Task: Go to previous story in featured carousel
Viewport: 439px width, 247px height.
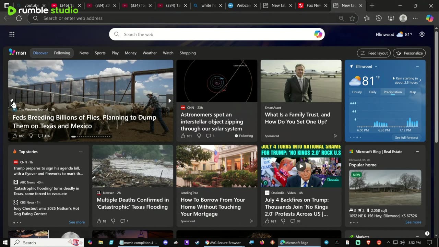Action: click(12, 101)
